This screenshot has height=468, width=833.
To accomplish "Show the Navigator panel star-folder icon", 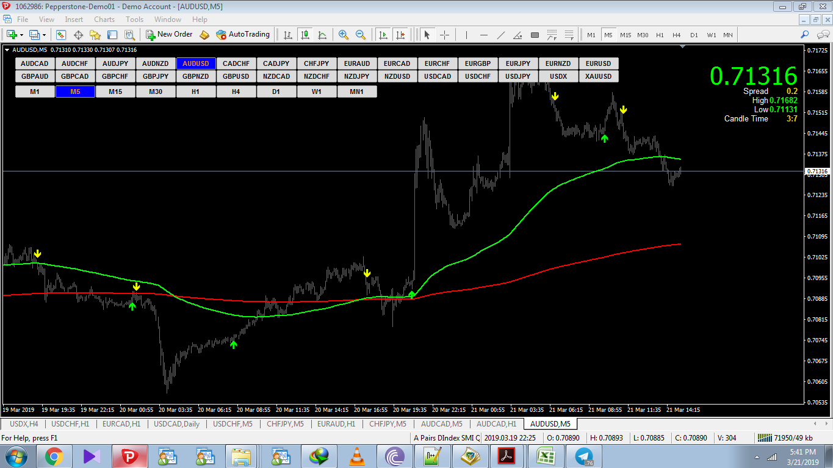I will click(x=95, y=35).
